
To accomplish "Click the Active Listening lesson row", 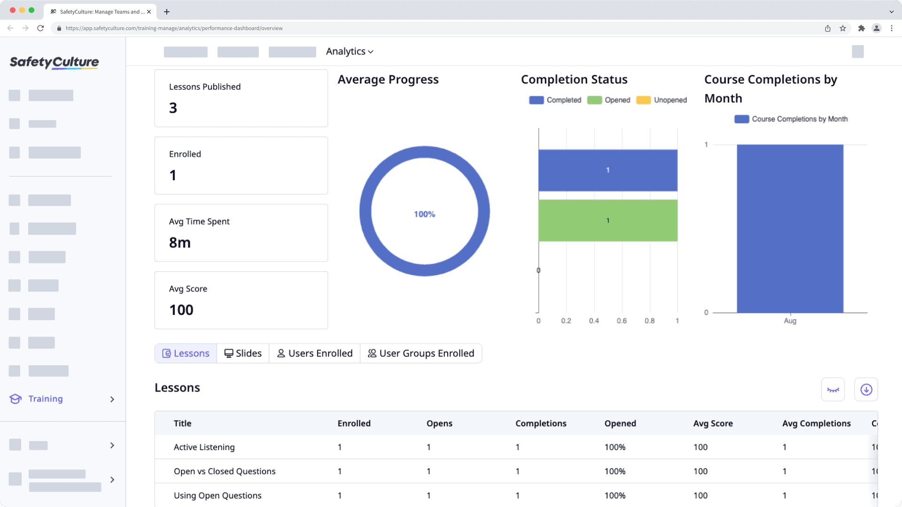I will tap(204, 447).
